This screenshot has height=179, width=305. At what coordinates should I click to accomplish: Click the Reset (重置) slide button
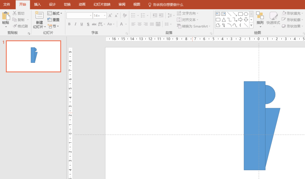click(54, 20)
